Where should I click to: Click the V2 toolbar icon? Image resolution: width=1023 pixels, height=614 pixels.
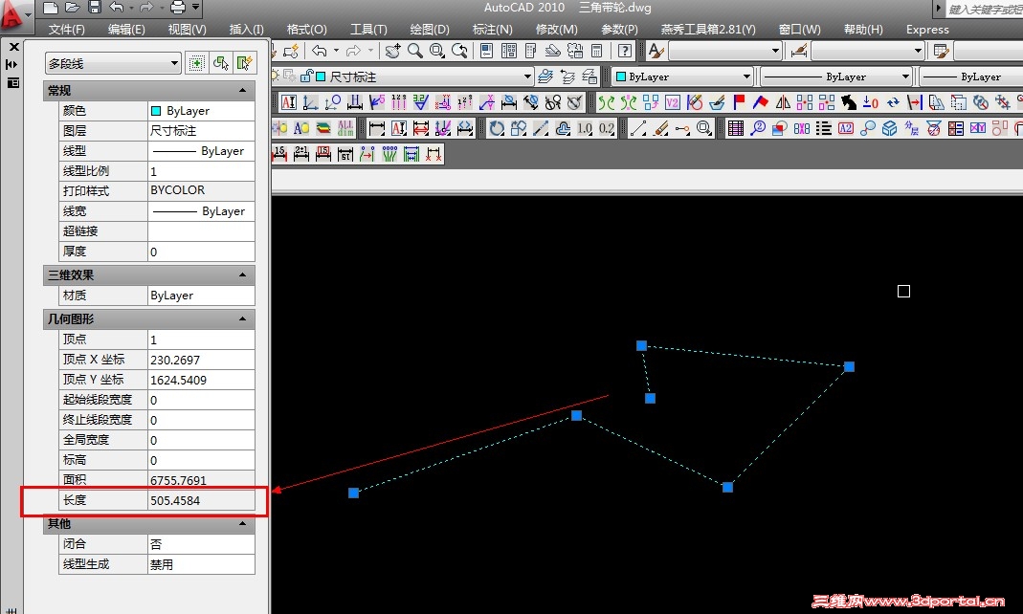pyautogui.click(x=673, y=102)
